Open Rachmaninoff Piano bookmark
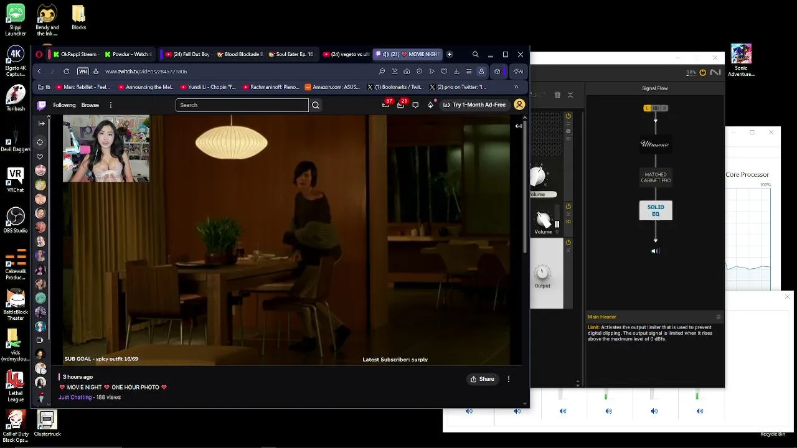This screenshot has height=448, width=797. coord(271,87)
